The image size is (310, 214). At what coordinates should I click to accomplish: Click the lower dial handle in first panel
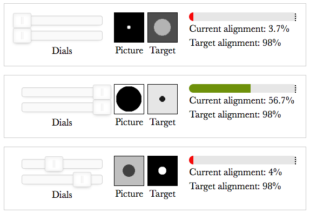(22, 36)
